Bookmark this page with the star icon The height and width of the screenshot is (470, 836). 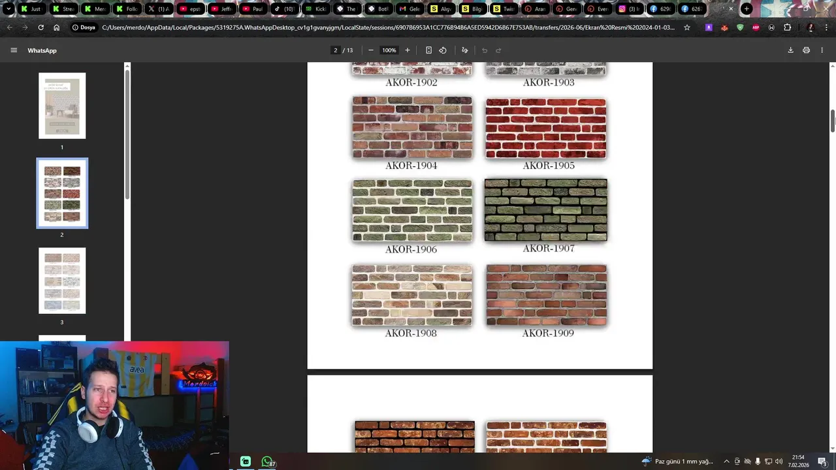pyautogui.click(x=687, y=27)
